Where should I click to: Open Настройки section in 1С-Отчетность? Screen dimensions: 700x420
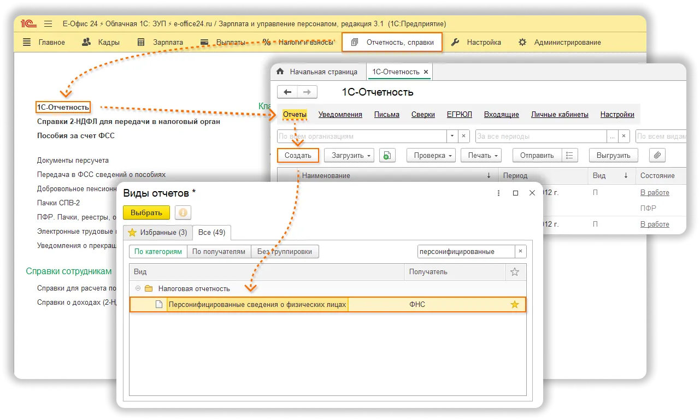coord(617,114)
